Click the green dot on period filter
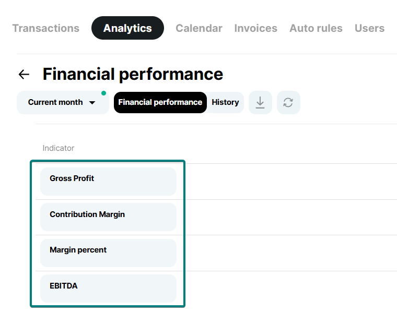 pos(103,93)
